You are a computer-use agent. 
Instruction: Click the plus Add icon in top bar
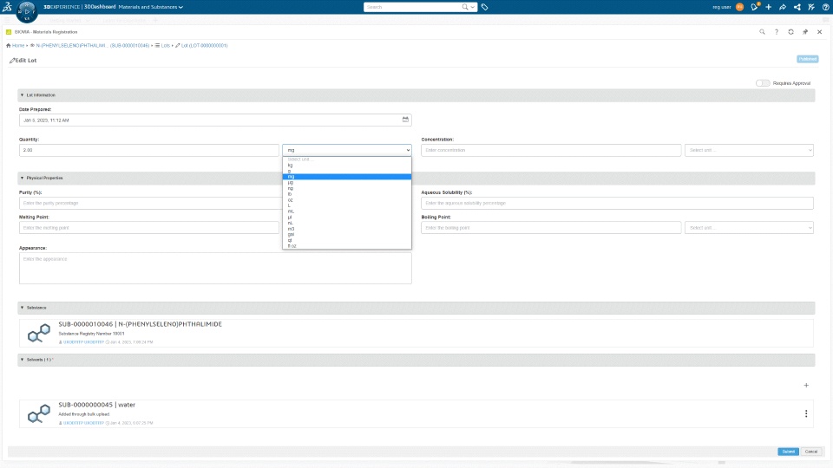tap(768, 7)
